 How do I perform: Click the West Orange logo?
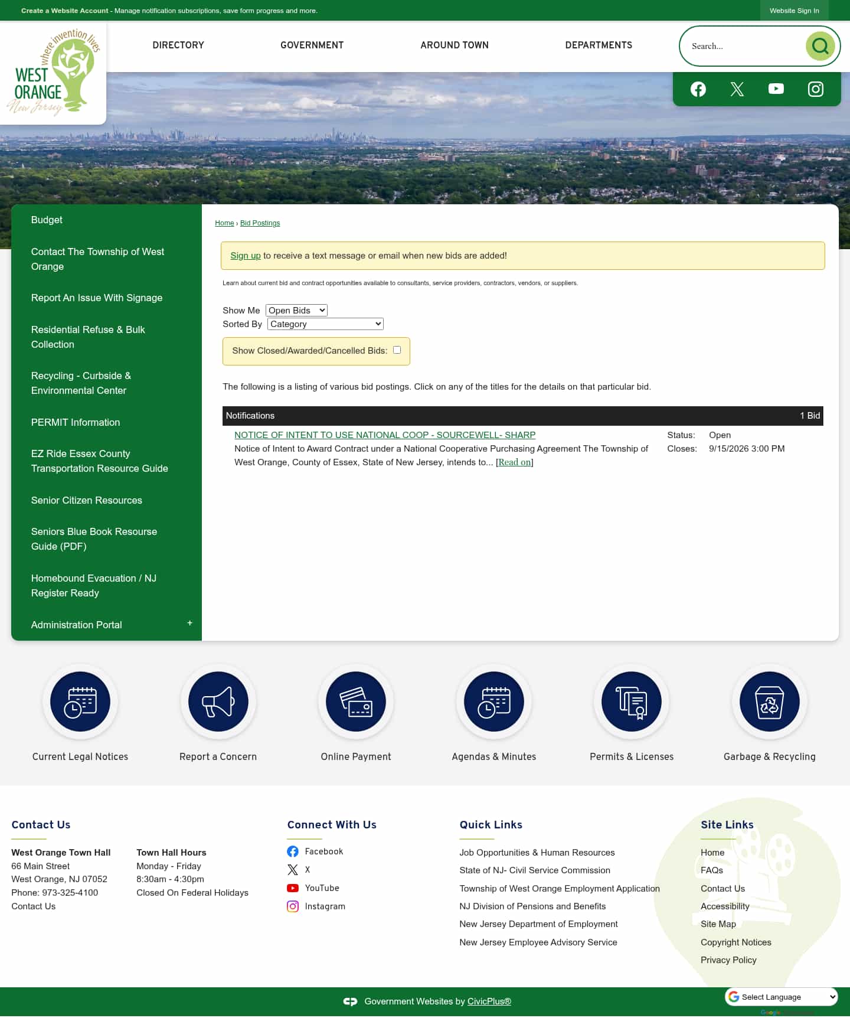53,72
